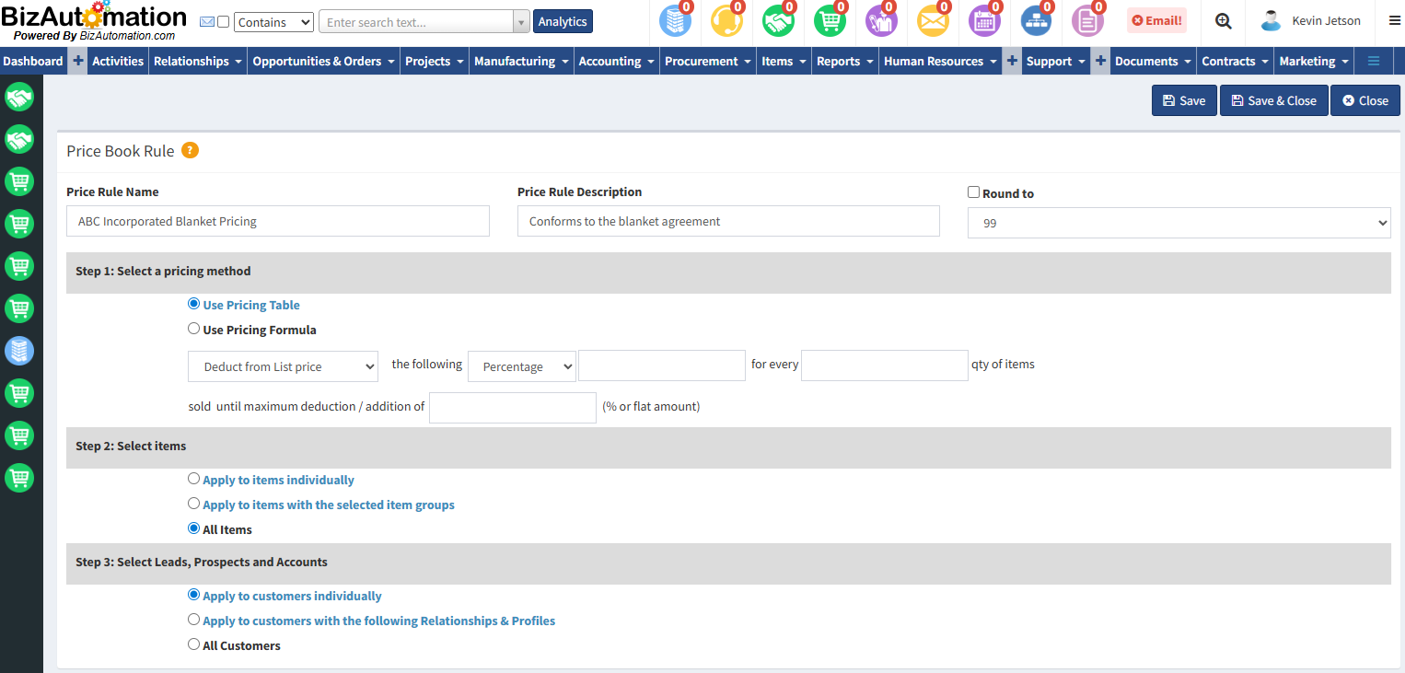Click the purple person icon in top bar
Screen dimensions: 1405x673
[x=881, y=21]
